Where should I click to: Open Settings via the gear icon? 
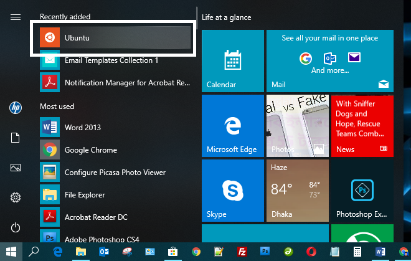16,197
